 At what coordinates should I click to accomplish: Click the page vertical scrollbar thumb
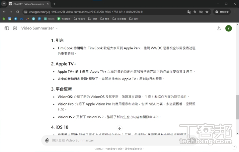click(237, 107)
